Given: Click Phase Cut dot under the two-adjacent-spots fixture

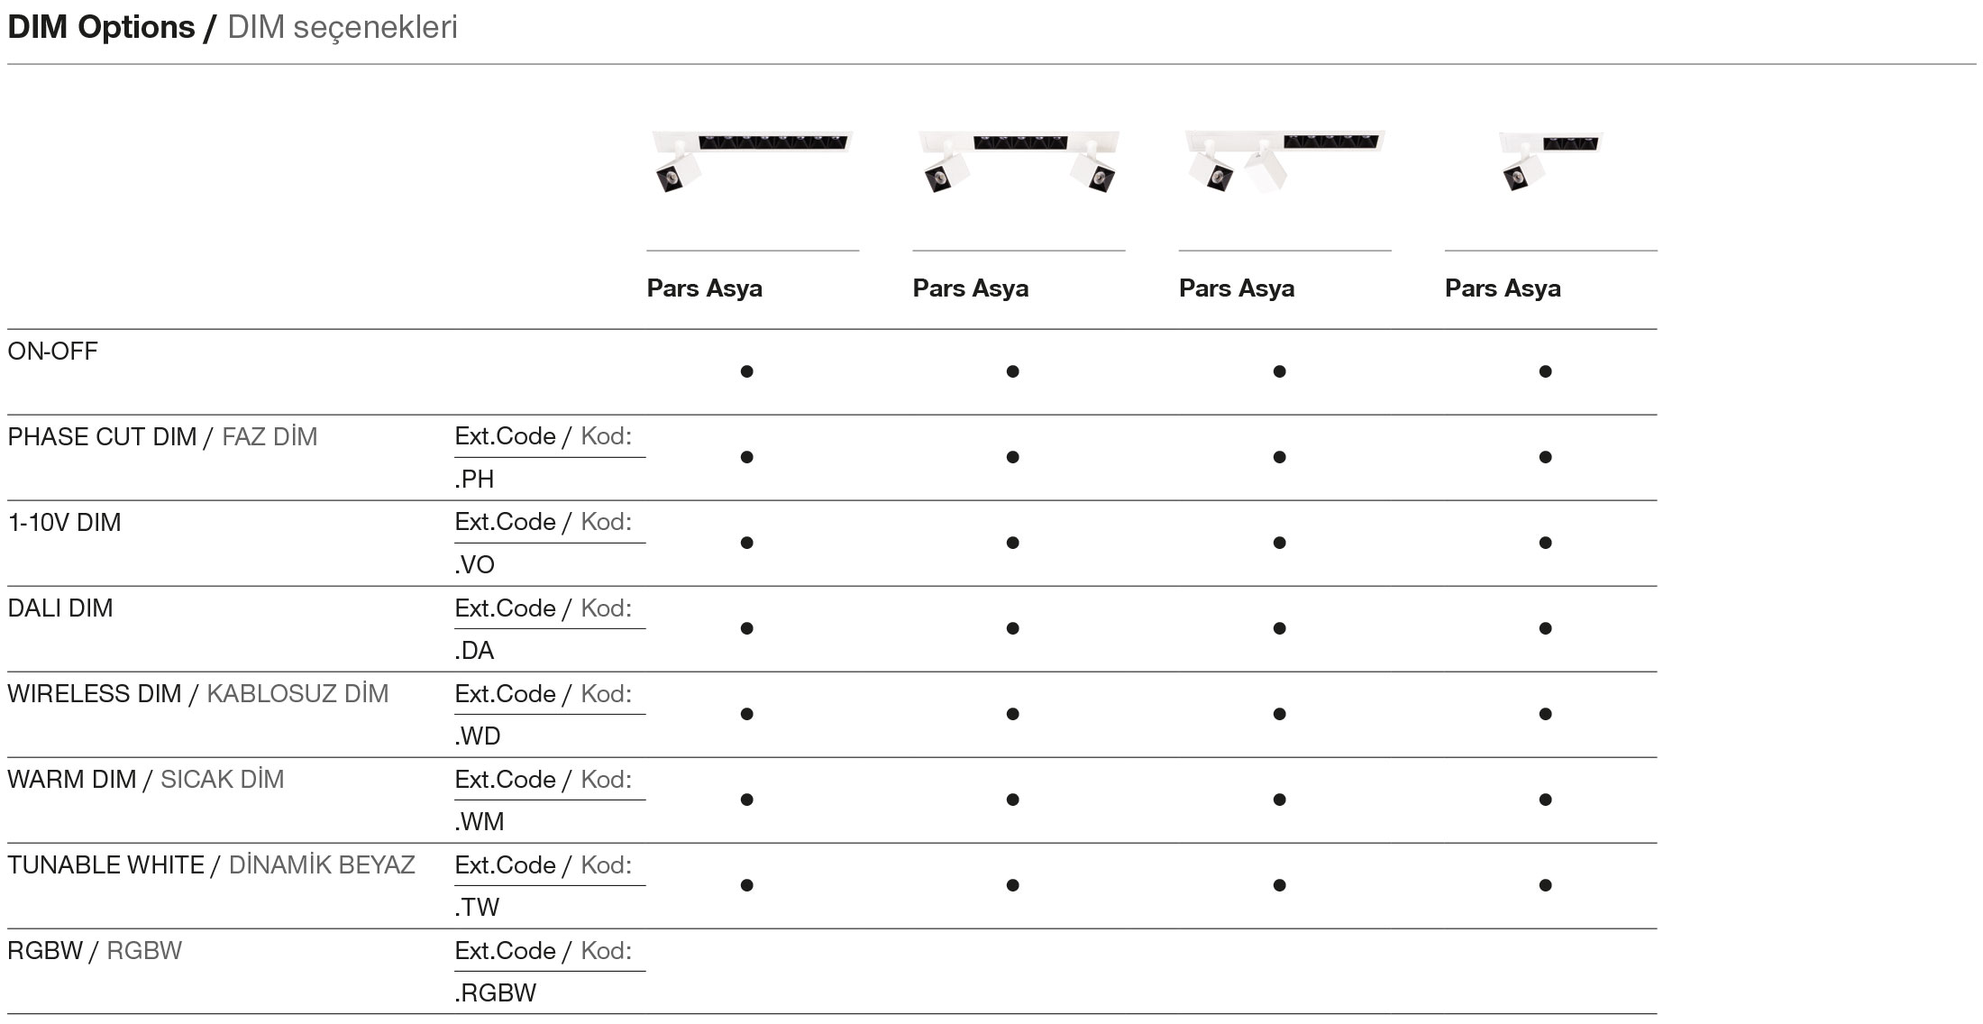Looking at the screenshot, I should pos(1279,457).
